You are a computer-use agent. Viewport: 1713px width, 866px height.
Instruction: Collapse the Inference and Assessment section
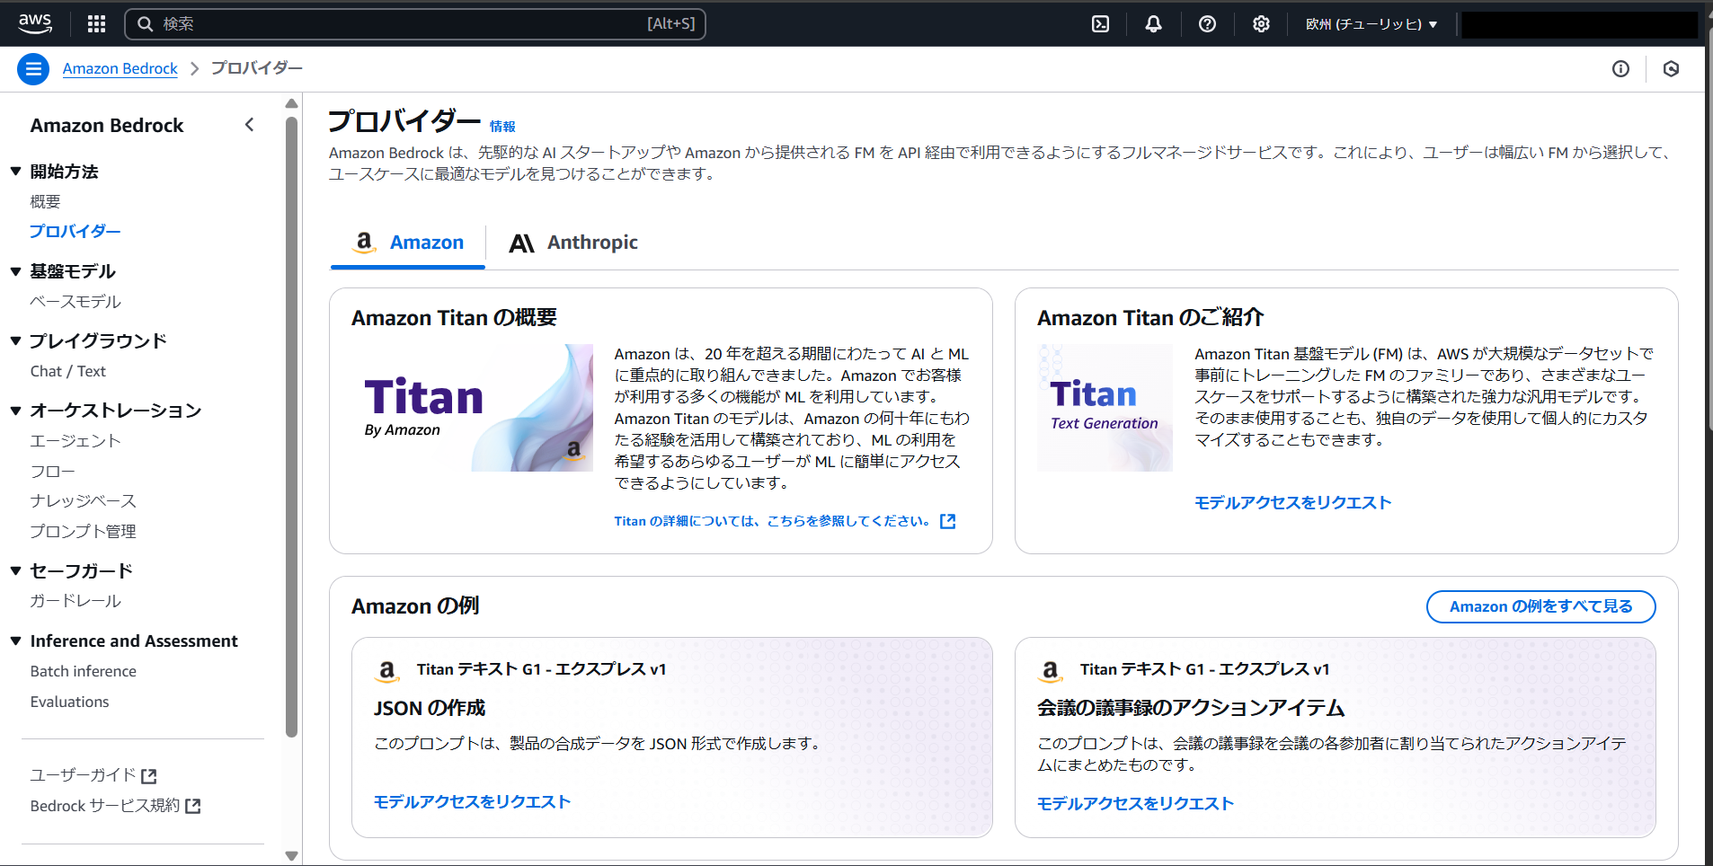15,641
